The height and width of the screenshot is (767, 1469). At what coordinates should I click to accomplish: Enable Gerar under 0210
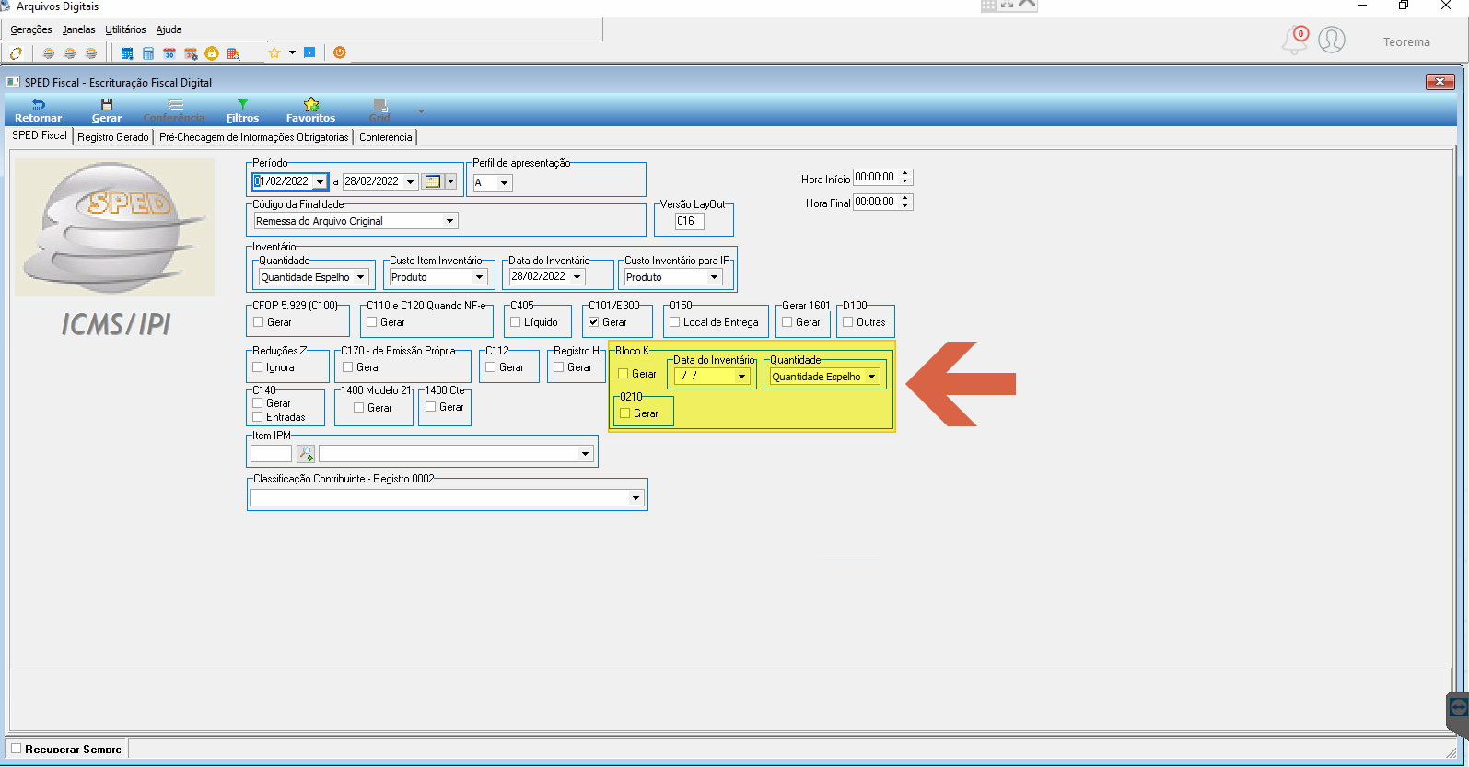click(625, 413)
